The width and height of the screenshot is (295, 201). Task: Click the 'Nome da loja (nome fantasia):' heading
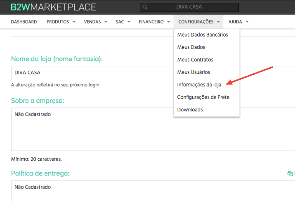point(57,59)
